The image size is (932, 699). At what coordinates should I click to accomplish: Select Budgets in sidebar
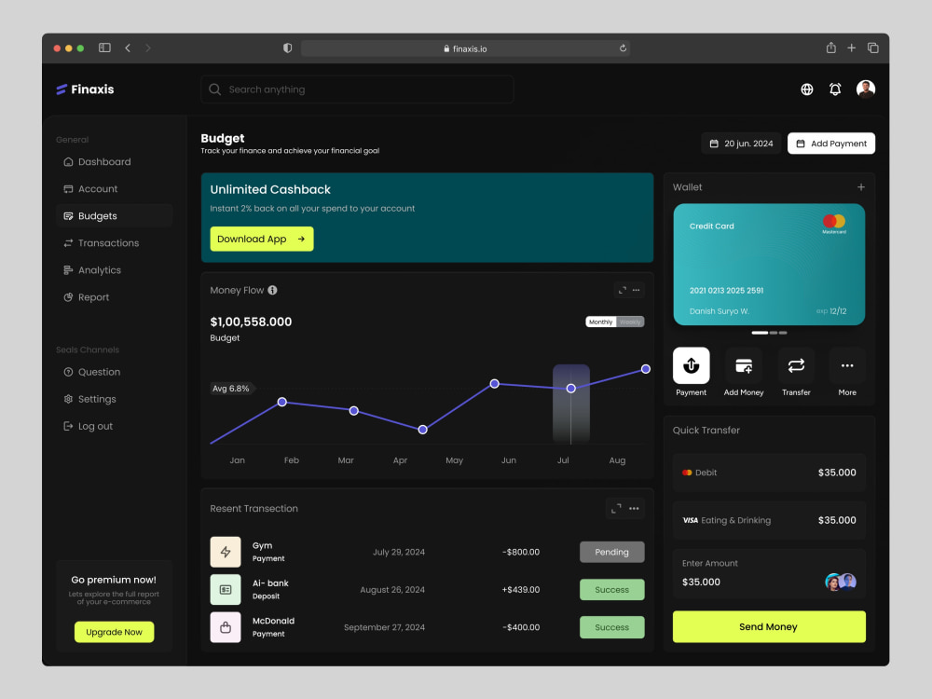click(114, 216)
